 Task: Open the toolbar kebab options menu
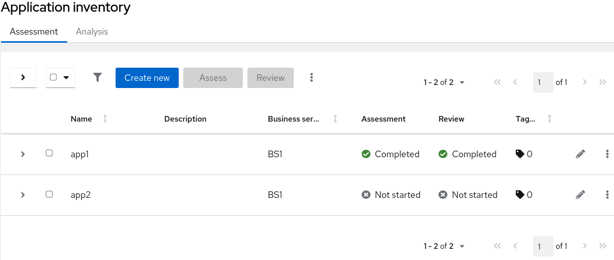(x=312, y=77)
